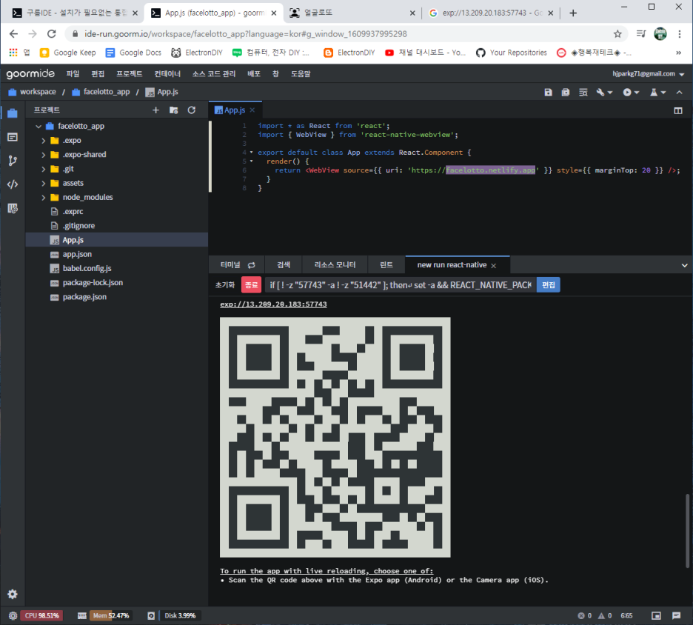693x625 pixels.
Task: Split the editor layout
Action: (677, 110)
